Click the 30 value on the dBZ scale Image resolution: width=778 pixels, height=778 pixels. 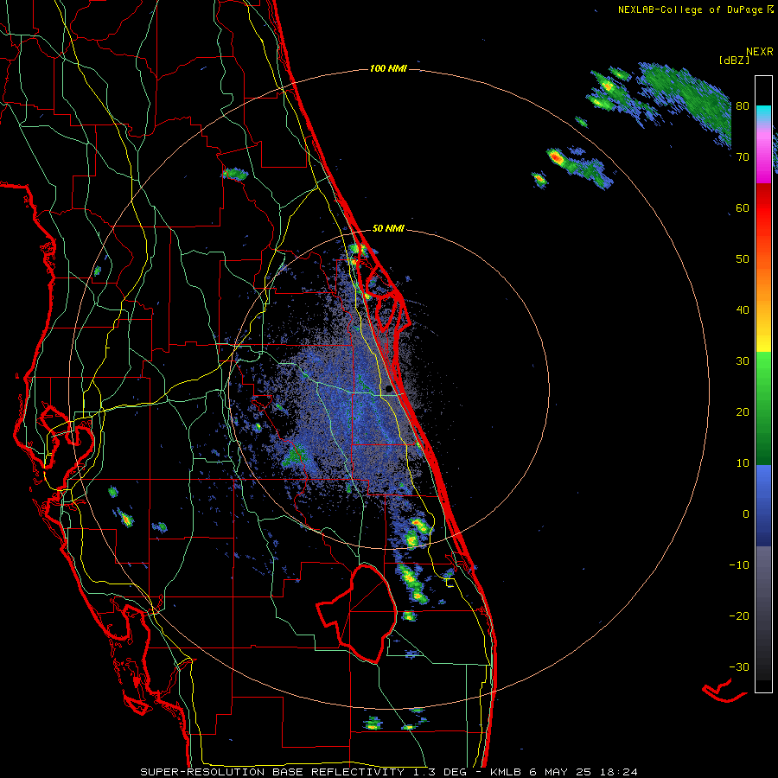(x=743, y=360)
